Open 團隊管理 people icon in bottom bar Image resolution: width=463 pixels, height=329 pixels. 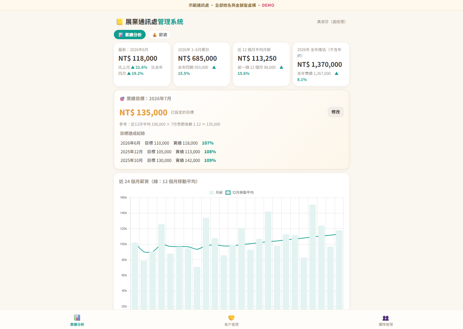tap(386, 318)
